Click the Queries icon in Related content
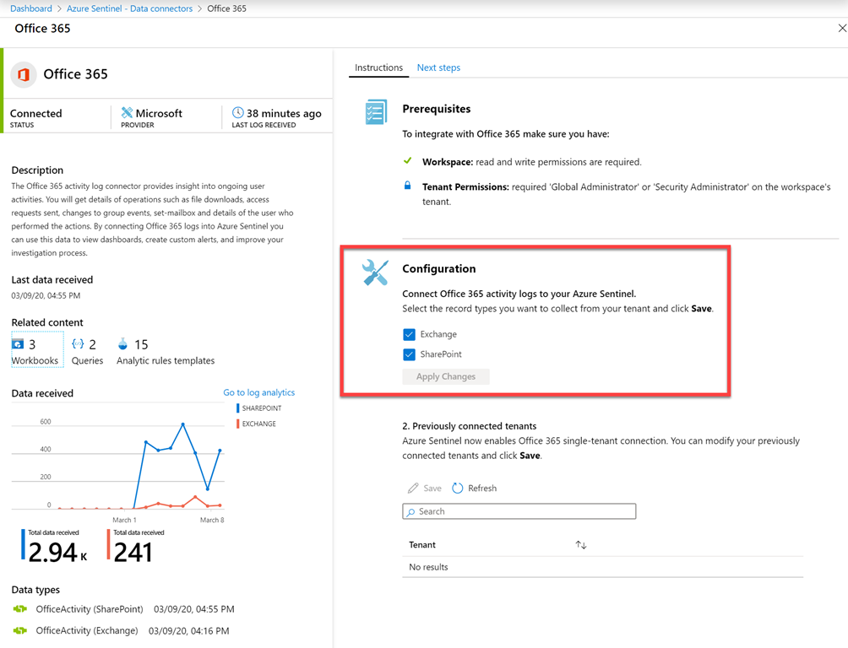Viewport: 848px width, 648px height. click(x=78, y=344)
